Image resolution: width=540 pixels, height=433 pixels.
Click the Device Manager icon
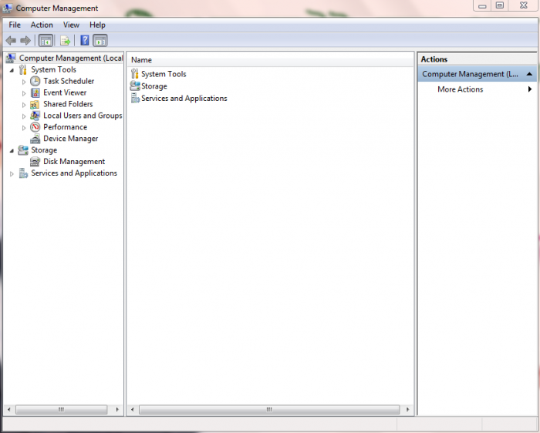[x=35, y=139]
